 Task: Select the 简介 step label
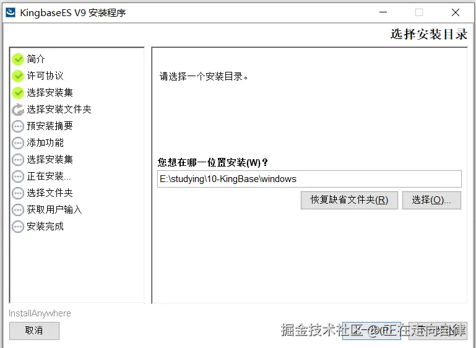[36, 59]
